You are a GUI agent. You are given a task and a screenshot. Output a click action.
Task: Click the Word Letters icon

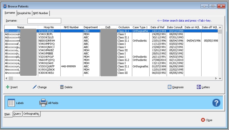(199, 87)
